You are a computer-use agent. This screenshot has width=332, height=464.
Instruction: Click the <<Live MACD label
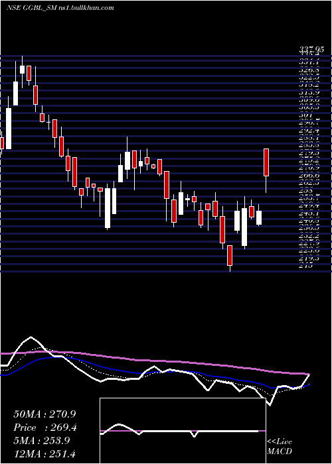click(x=280, y=447)
